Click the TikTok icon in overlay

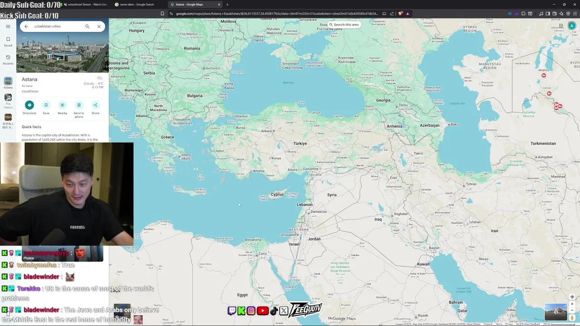click(x=274, y=311)
